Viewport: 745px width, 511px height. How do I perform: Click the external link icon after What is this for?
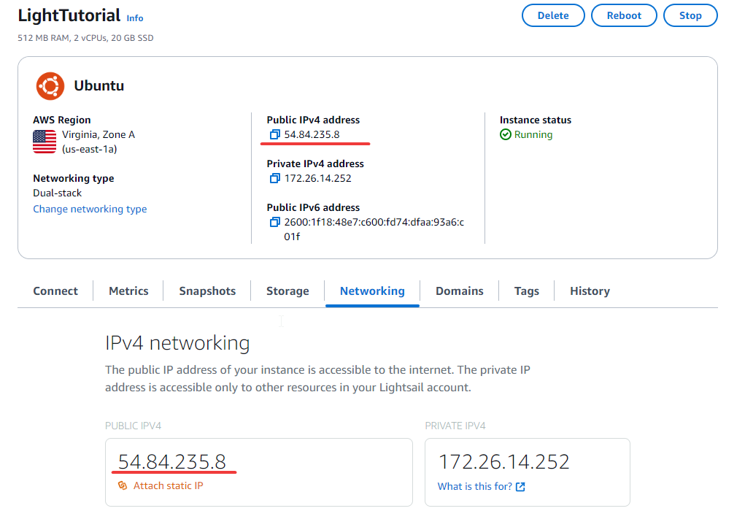(x=520, y=486)
